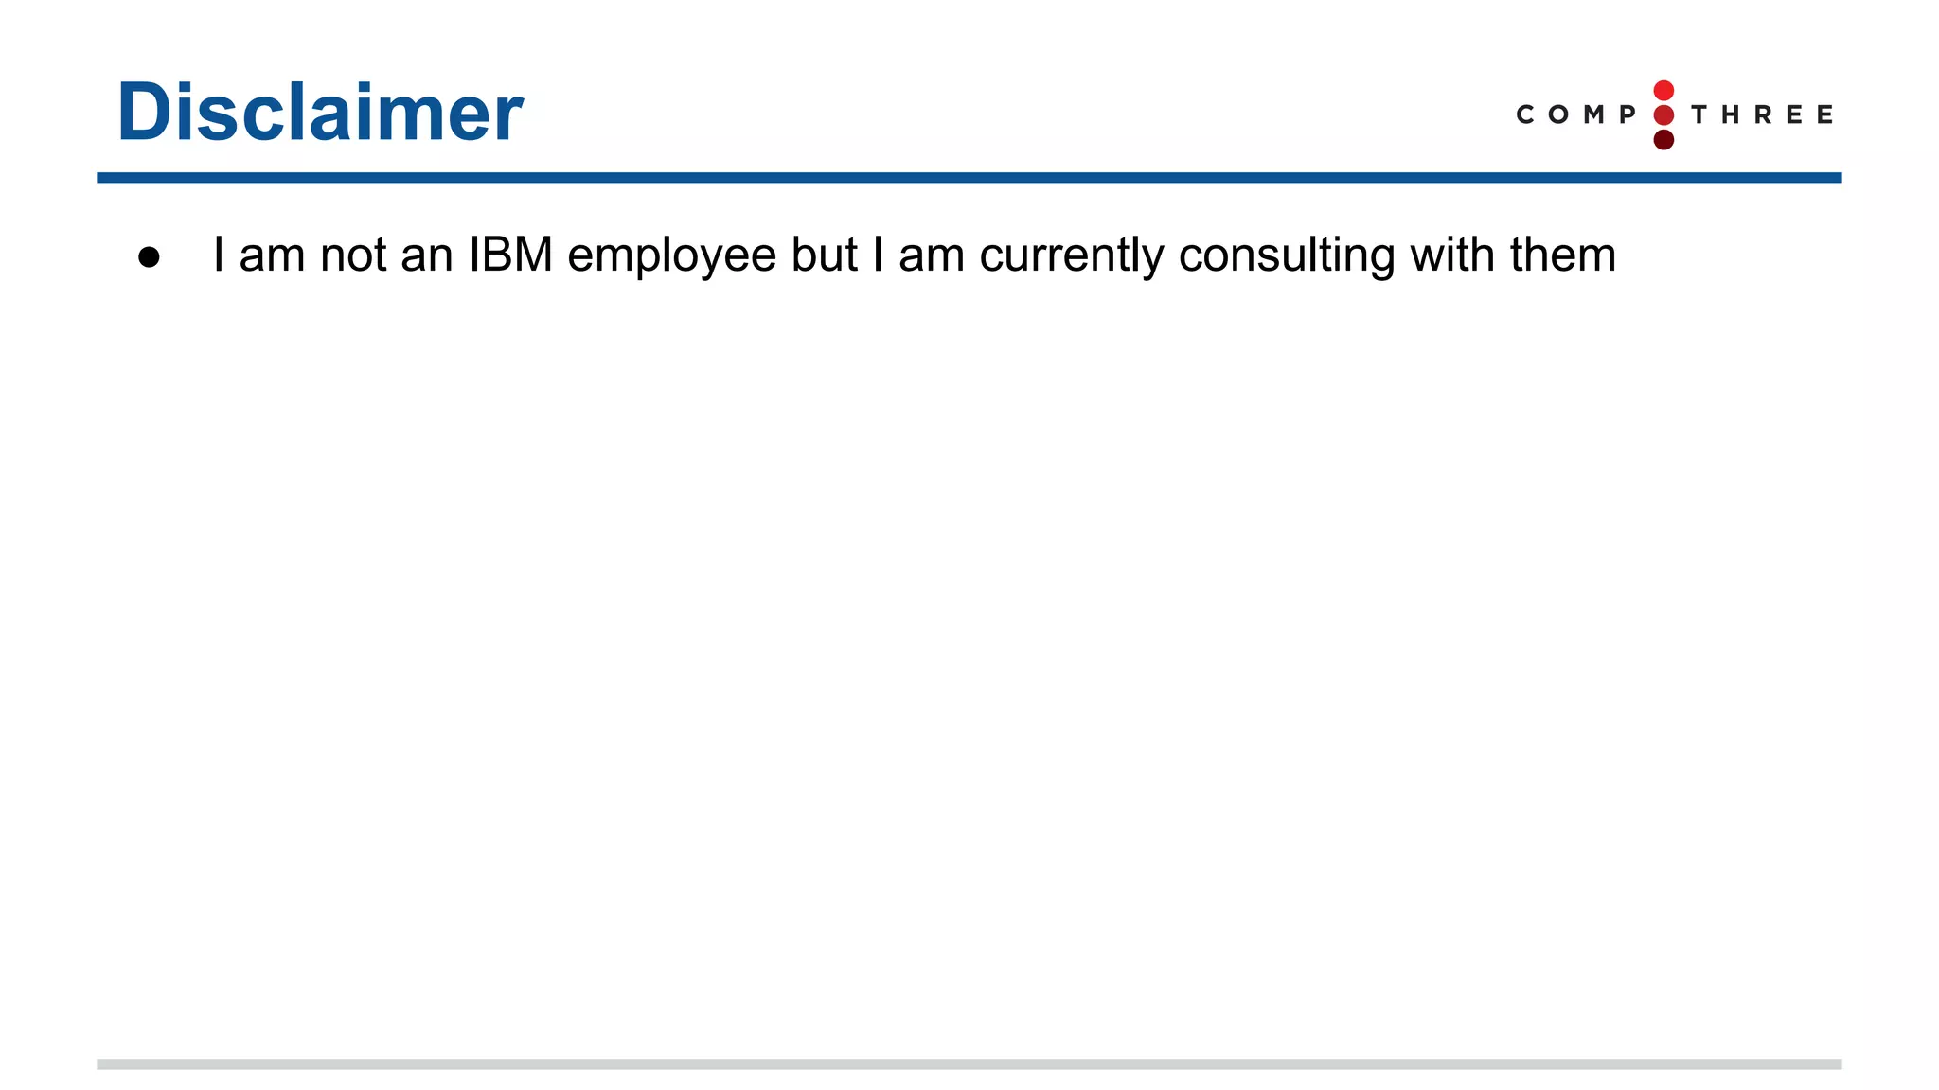Click the blue divider line under the title
This screenshot has height=1090, width=1939.
969,178
